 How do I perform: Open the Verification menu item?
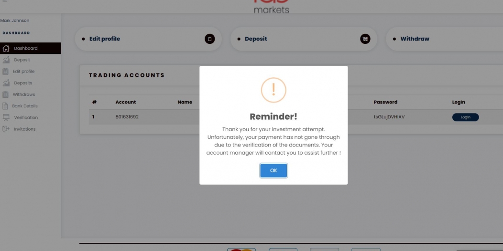[x=26, y=117]
